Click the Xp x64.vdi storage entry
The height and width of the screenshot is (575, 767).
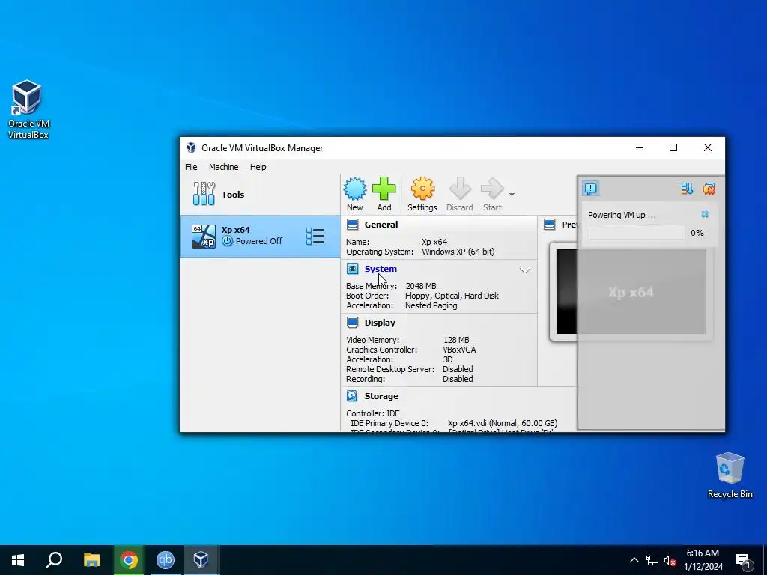[x=503, y=423]
